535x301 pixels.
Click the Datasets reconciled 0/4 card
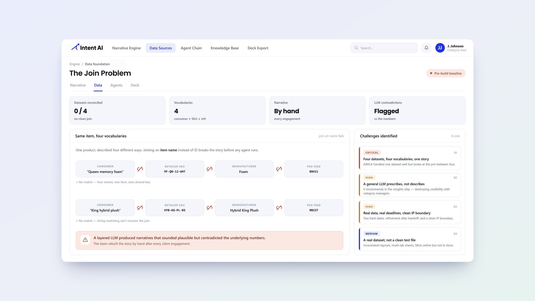117,110
